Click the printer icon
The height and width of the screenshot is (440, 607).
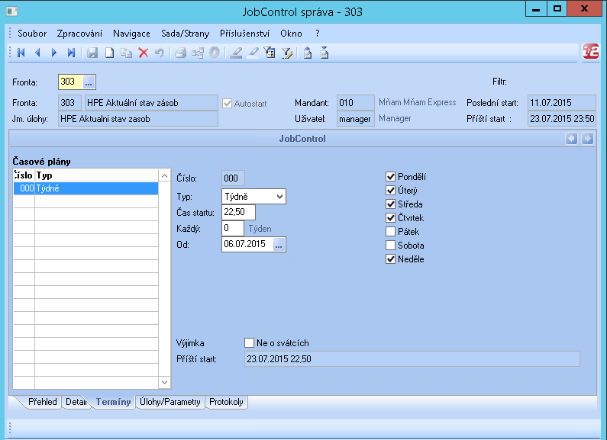(x=180, y=53)
